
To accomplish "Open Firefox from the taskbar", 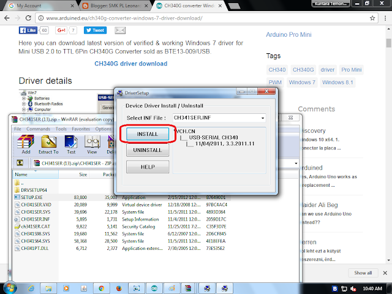I will click(119, 288).
